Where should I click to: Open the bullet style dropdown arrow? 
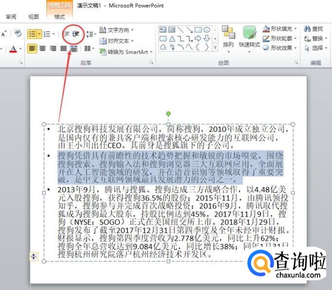(39, 34)
